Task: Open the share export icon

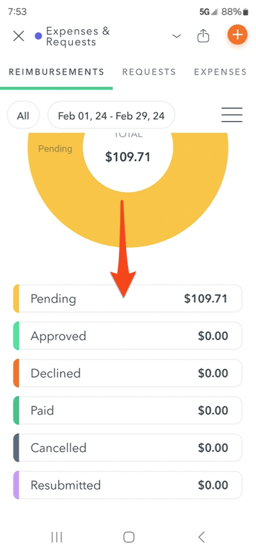Action: point(203,35)
